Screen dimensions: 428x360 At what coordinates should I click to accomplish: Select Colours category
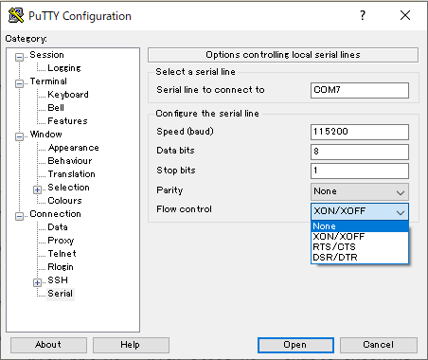click(x=64, y=201)
